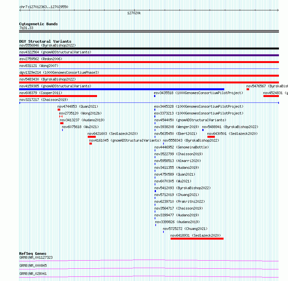This screenshot has height=281, width=288.
Task: Click nsv4750589 (Quan2021) label
Action: click(175, 174)
